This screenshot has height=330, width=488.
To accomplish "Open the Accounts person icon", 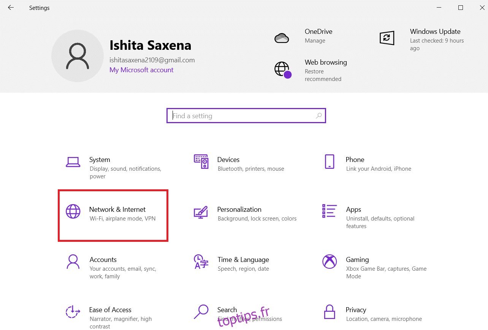I will click(73, 262).
